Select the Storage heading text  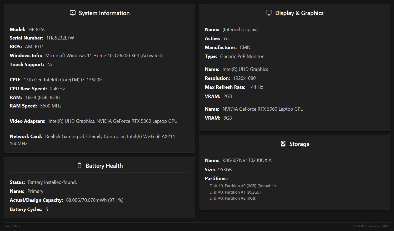click(x=299, y=144)
